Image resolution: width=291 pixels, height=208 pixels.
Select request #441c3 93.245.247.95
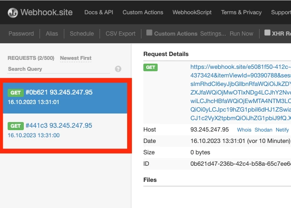coord(65,131)
